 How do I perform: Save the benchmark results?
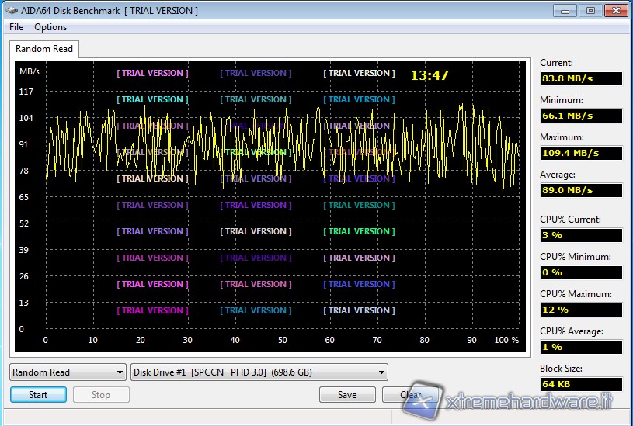click(347, 395)
